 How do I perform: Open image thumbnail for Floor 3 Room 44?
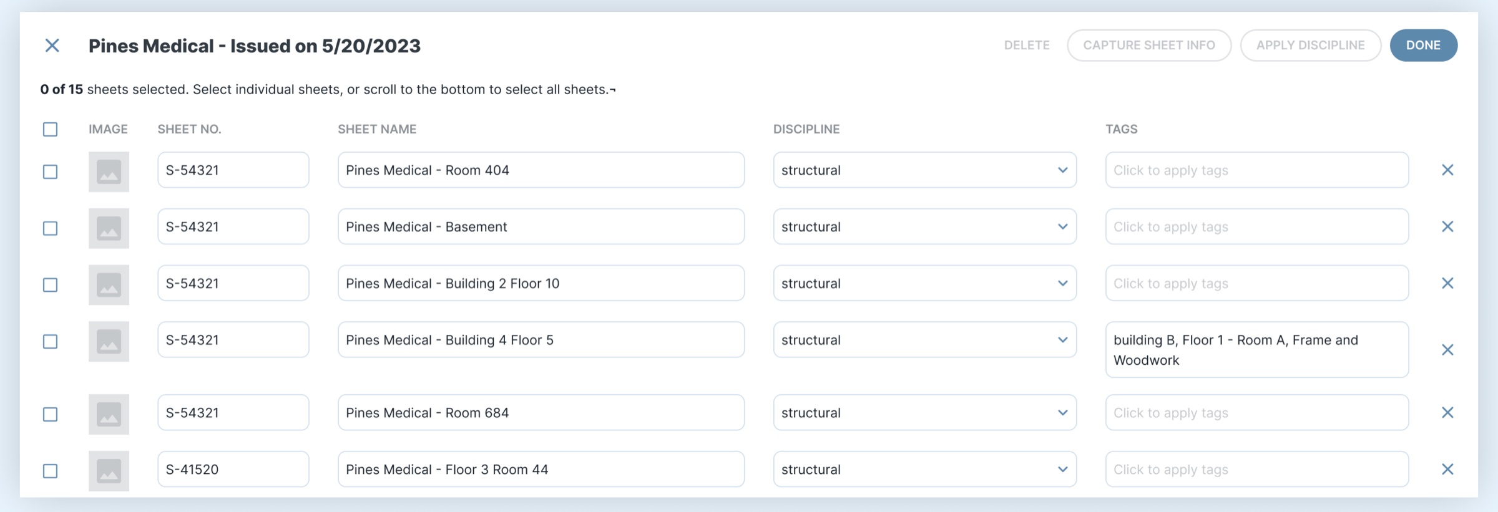pyautogui.click(x=109, y=471)
